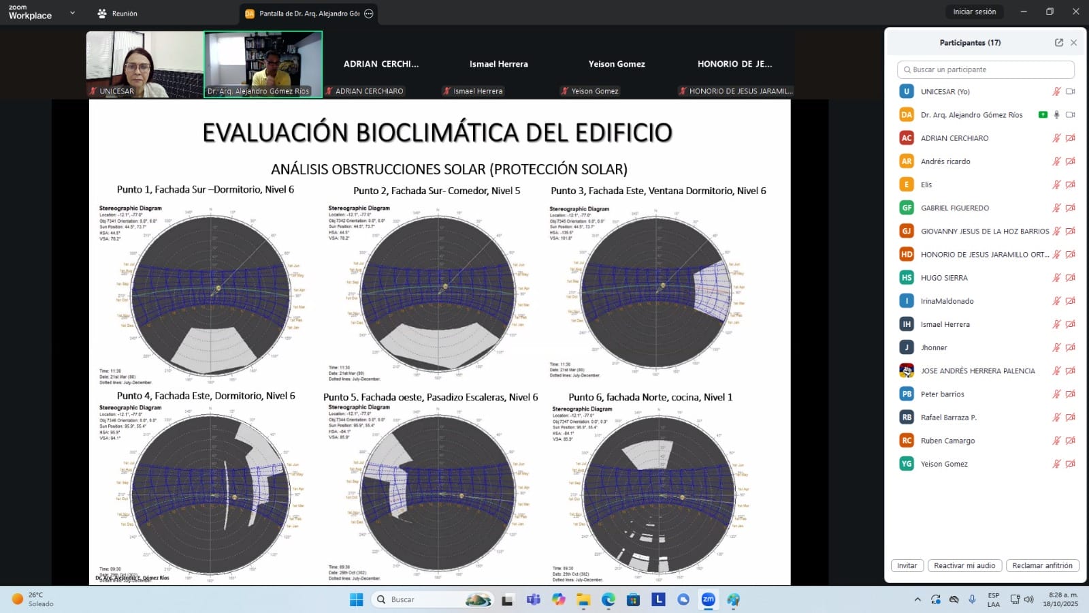
Task: Click the Buscar un participante field
Action: pos(986,69)
